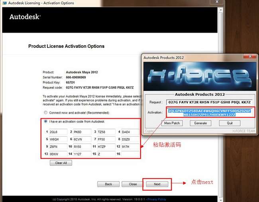Close the Autodesk Licensing window

(217, 2)
